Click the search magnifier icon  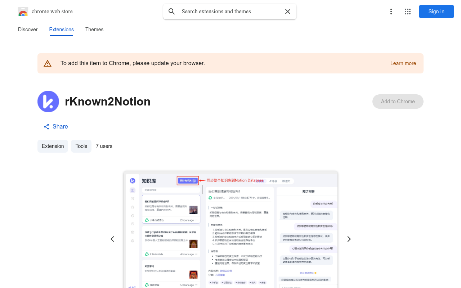coord(172,12)
